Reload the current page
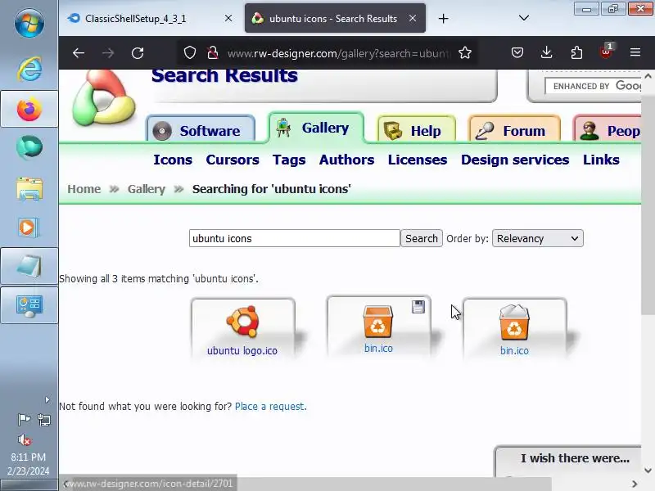This screenshot has height=491, width=655. [x=138, y=53]
